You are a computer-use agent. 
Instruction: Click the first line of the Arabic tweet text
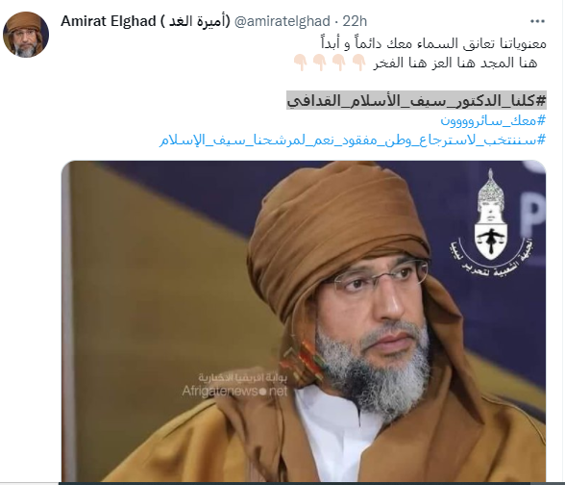[433, 43]
